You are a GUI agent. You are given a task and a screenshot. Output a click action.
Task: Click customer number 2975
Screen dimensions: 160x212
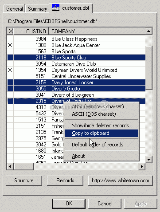41,138
